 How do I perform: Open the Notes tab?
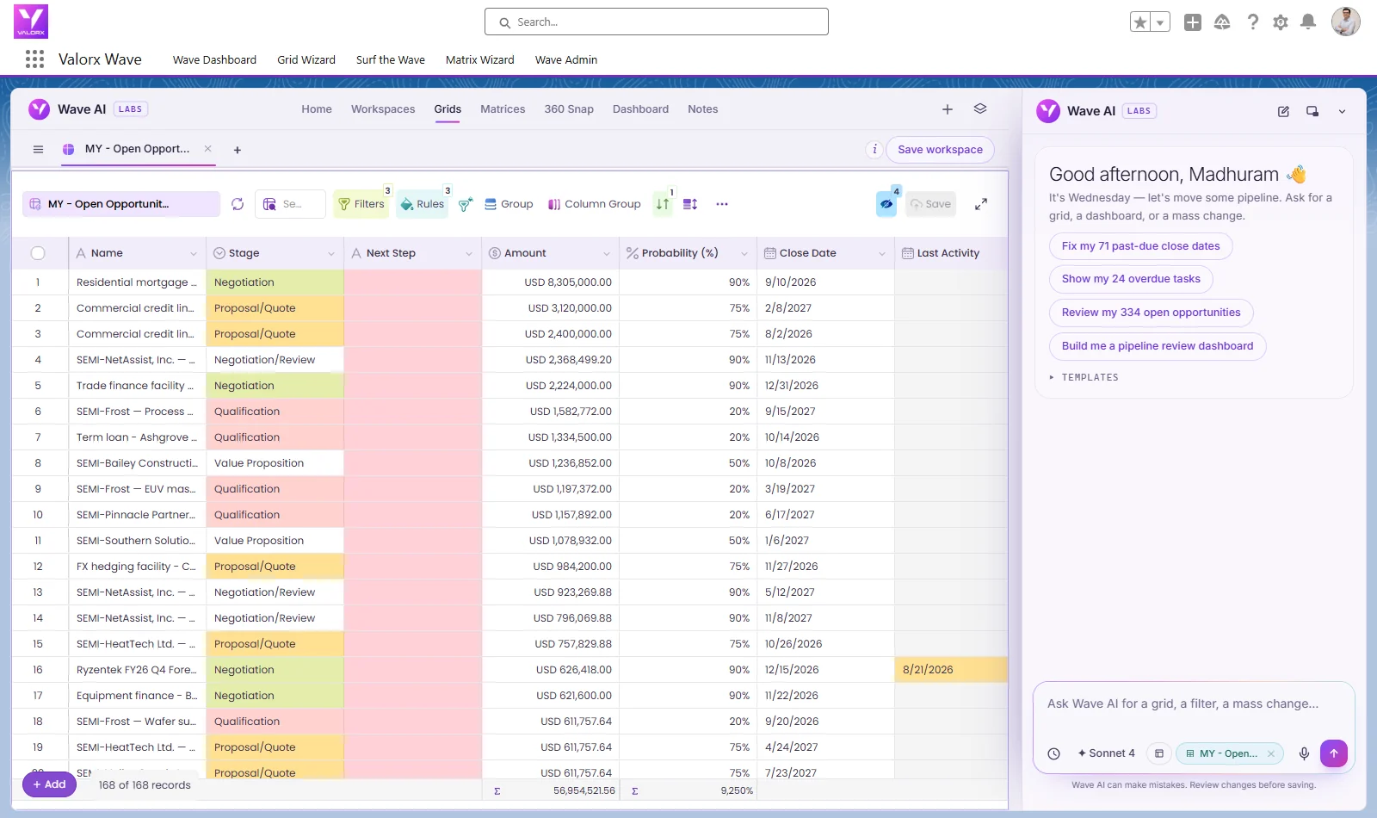point(703,109)
